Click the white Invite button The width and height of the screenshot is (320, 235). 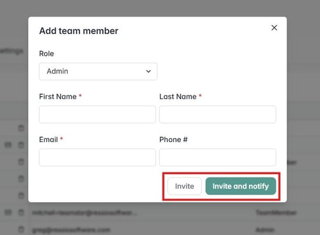click(184, 186)
